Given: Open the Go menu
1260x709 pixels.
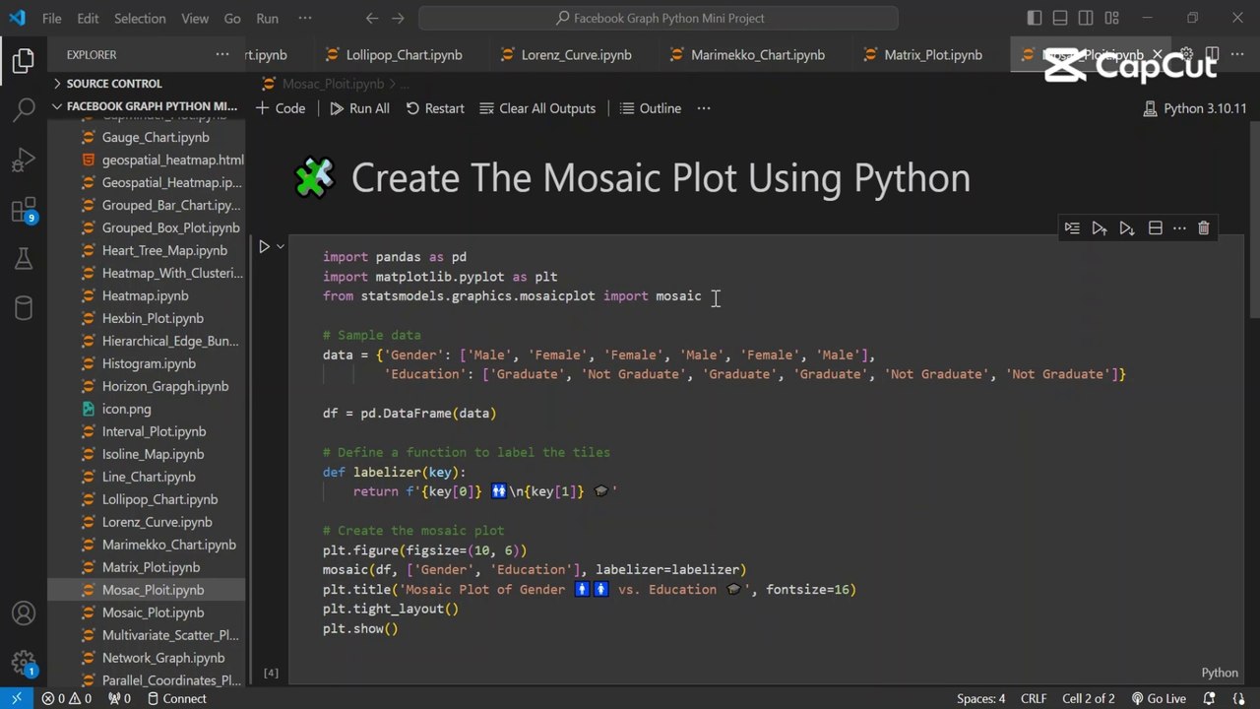Looking at the screenshot, I should point(232,18).
